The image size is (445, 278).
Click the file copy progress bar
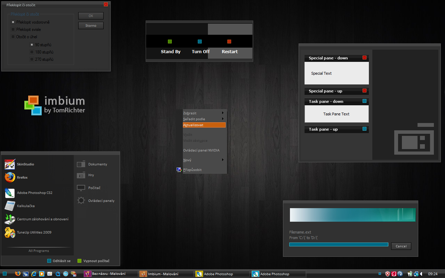click(x=338, y=245)
